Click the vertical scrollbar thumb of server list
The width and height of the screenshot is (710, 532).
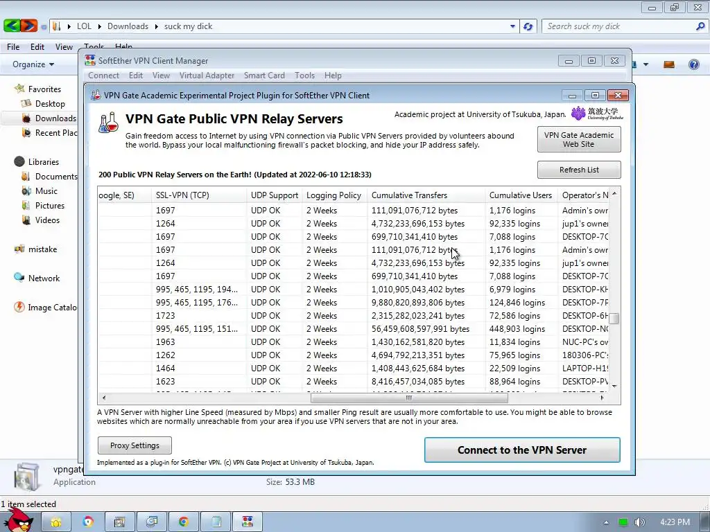(x=614, y=319)
